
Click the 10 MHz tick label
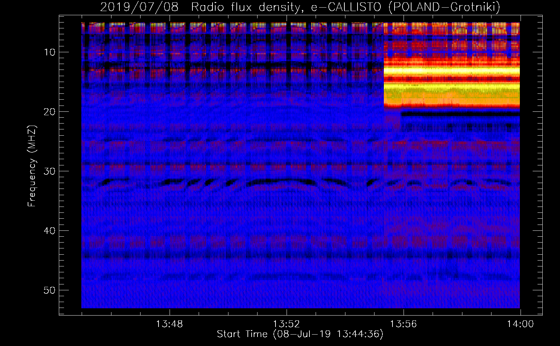(x=50, y=52)
